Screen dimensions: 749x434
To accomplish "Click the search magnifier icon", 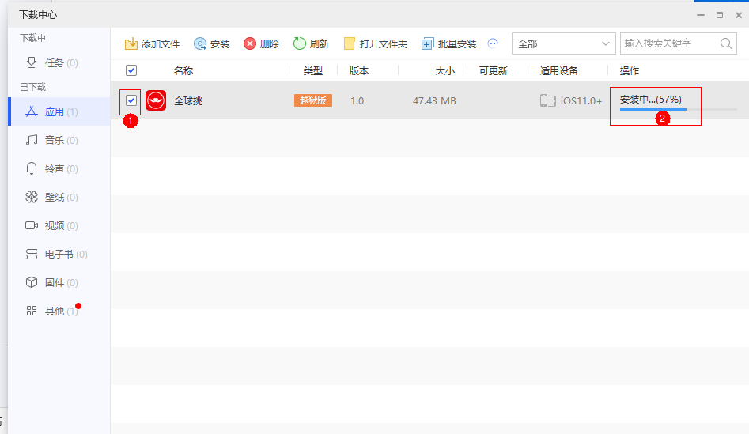I will coord(725,43).
